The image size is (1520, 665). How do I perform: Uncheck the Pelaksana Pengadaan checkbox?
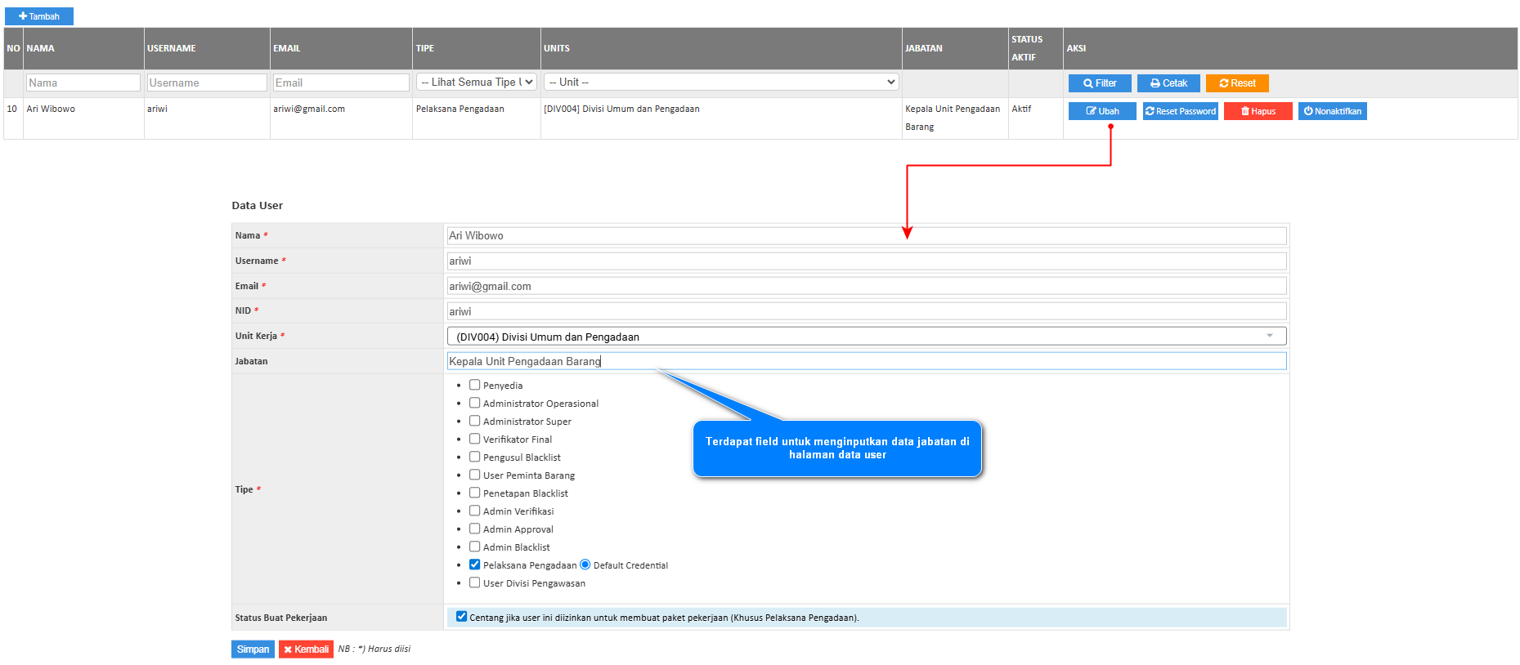point(474,565)
